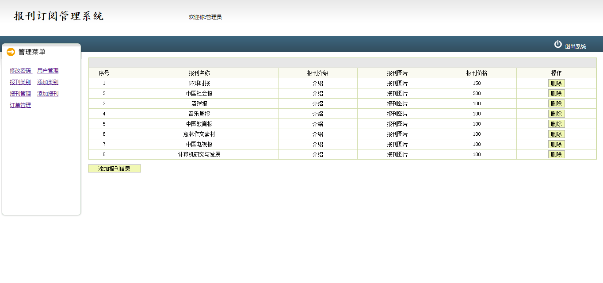Open 报刊图片 for 音乐周报
Image resolution: width=603 pixels, height=283 pixels.
pos(397,114)
